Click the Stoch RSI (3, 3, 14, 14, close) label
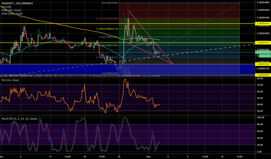This screenshot has height=159, width=271. click(19, 119)
